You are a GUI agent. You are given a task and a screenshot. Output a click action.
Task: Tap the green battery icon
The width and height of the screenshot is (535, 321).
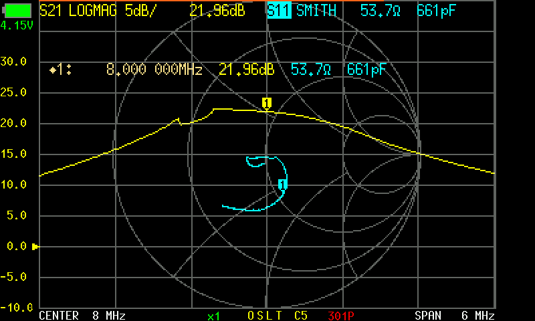click(17, 11)
